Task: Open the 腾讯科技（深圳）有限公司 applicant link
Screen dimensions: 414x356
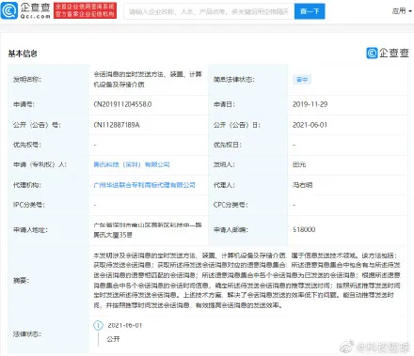Action: (132, 164)
